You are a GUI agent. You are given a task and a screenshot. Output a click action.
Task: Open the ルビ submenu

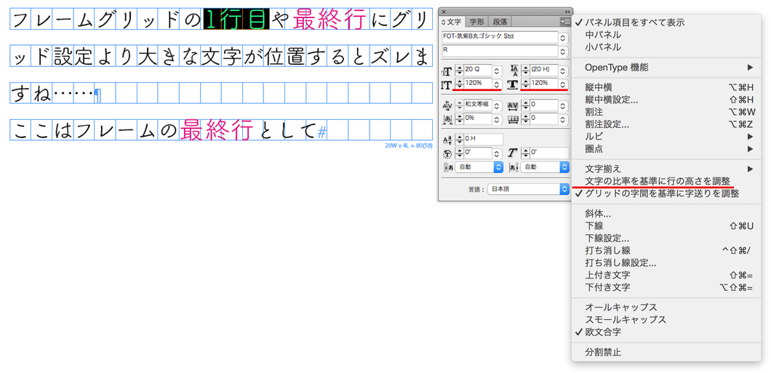(x=666, y=136)
